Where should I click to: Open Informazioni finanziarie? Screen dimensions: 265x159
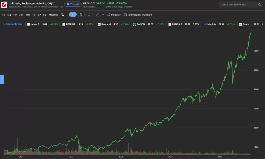coord(138,15)
